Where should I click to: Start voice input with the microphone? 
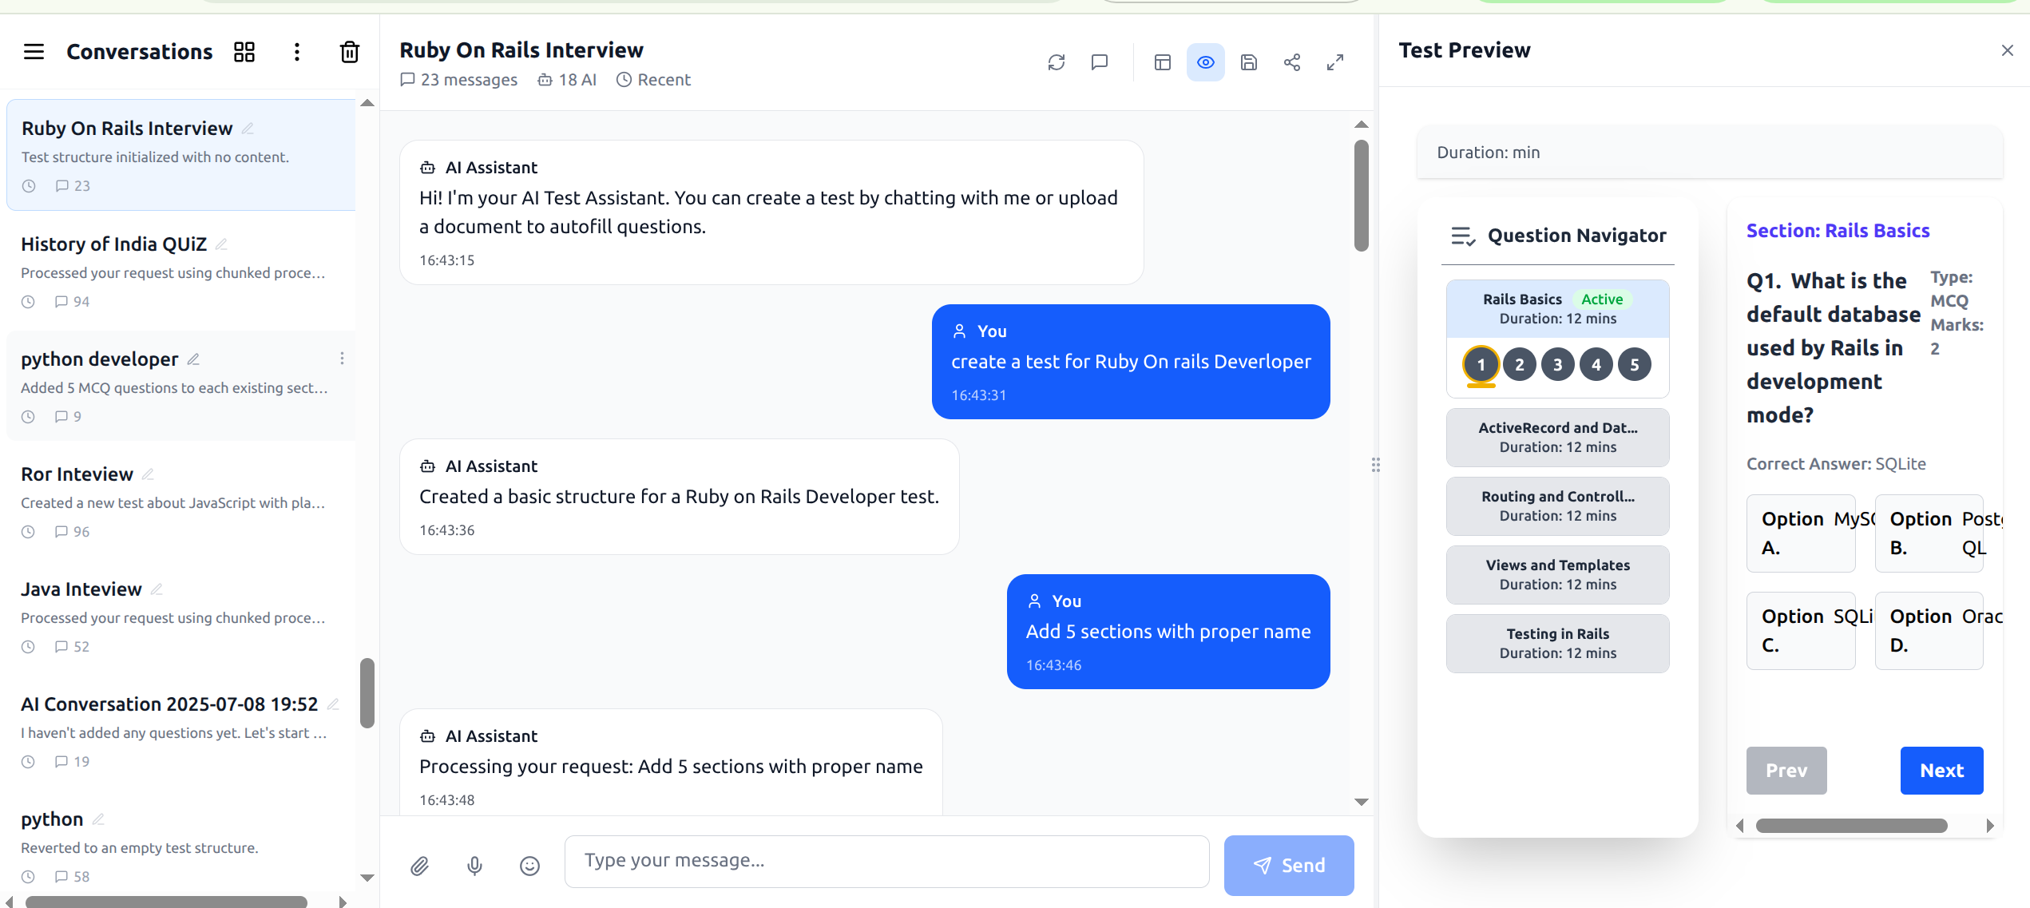click(x=475, y=866)
